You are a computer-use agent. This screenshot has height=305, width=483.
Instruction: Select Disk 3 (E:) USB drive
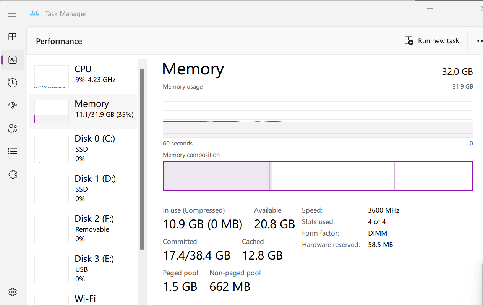pos(83,268)
